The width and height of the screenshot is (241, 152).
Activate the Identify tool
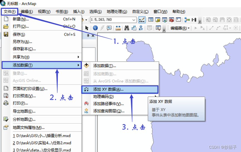pos(95,28)
